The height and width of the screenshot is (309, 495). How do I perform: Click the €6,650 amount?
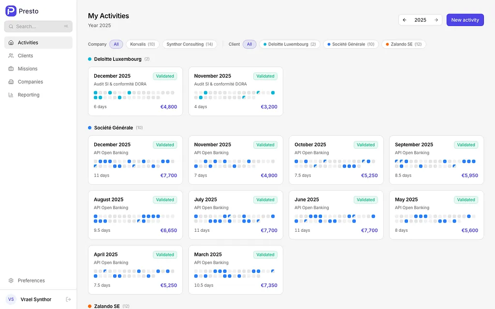169,230
